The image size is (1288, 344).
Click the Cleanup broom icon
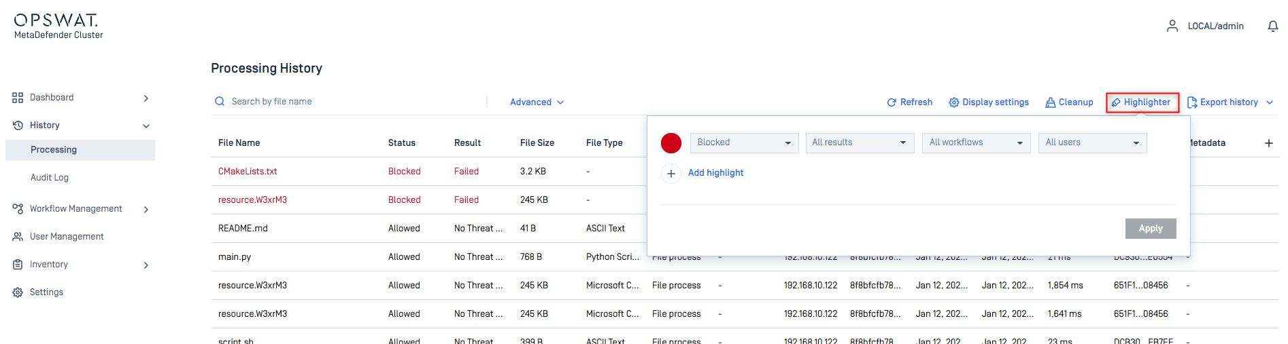[x=1051, y=102]
